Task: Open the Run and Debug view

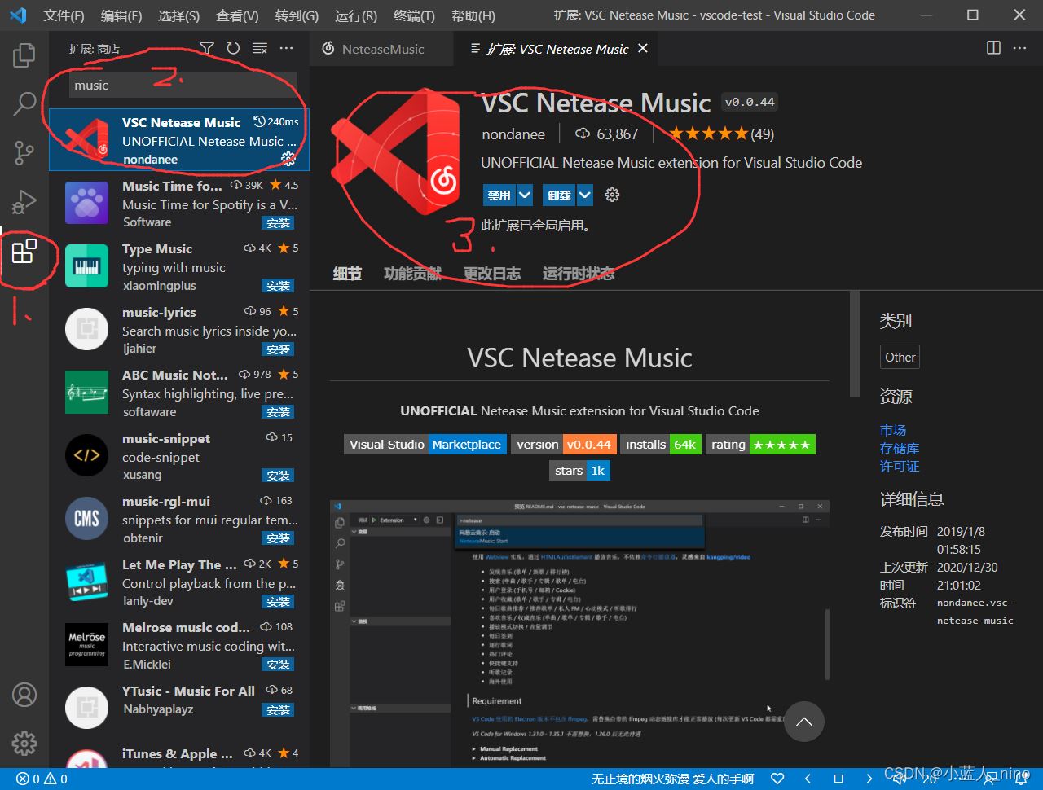Action: [24, 201]
